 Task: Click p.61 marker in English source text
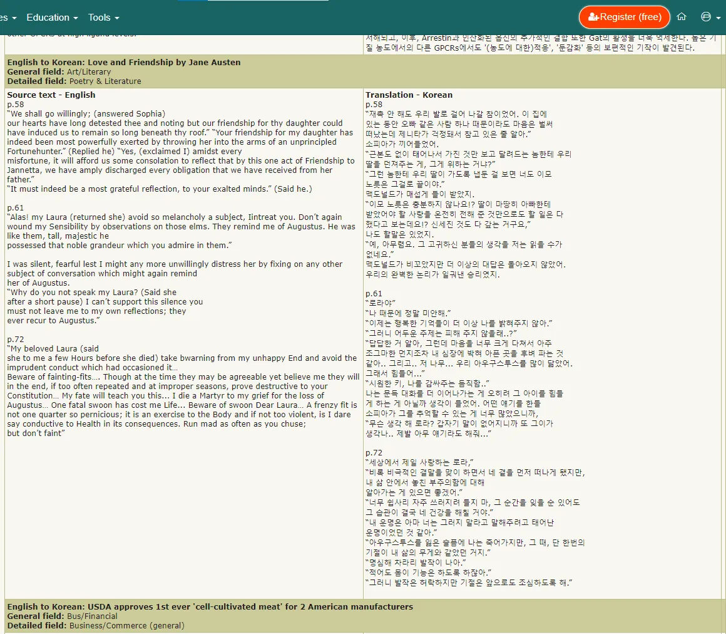[16, 207]
